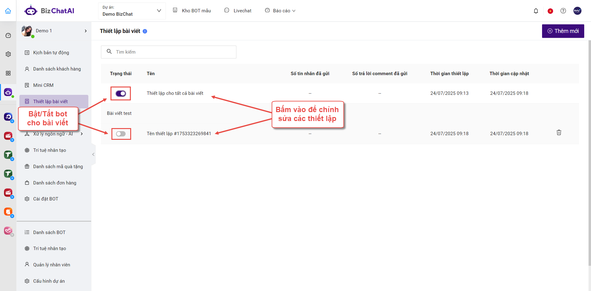Screen dimensions: 591x291
Task: Click the BizChatAI logo
Action: click(49, 11)
